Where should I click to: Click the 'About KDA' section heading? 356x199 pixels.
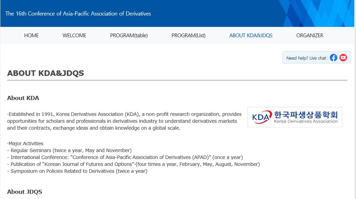23,98
